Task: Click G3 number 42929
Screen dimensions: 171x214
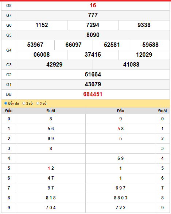Action: pos(54,64)
